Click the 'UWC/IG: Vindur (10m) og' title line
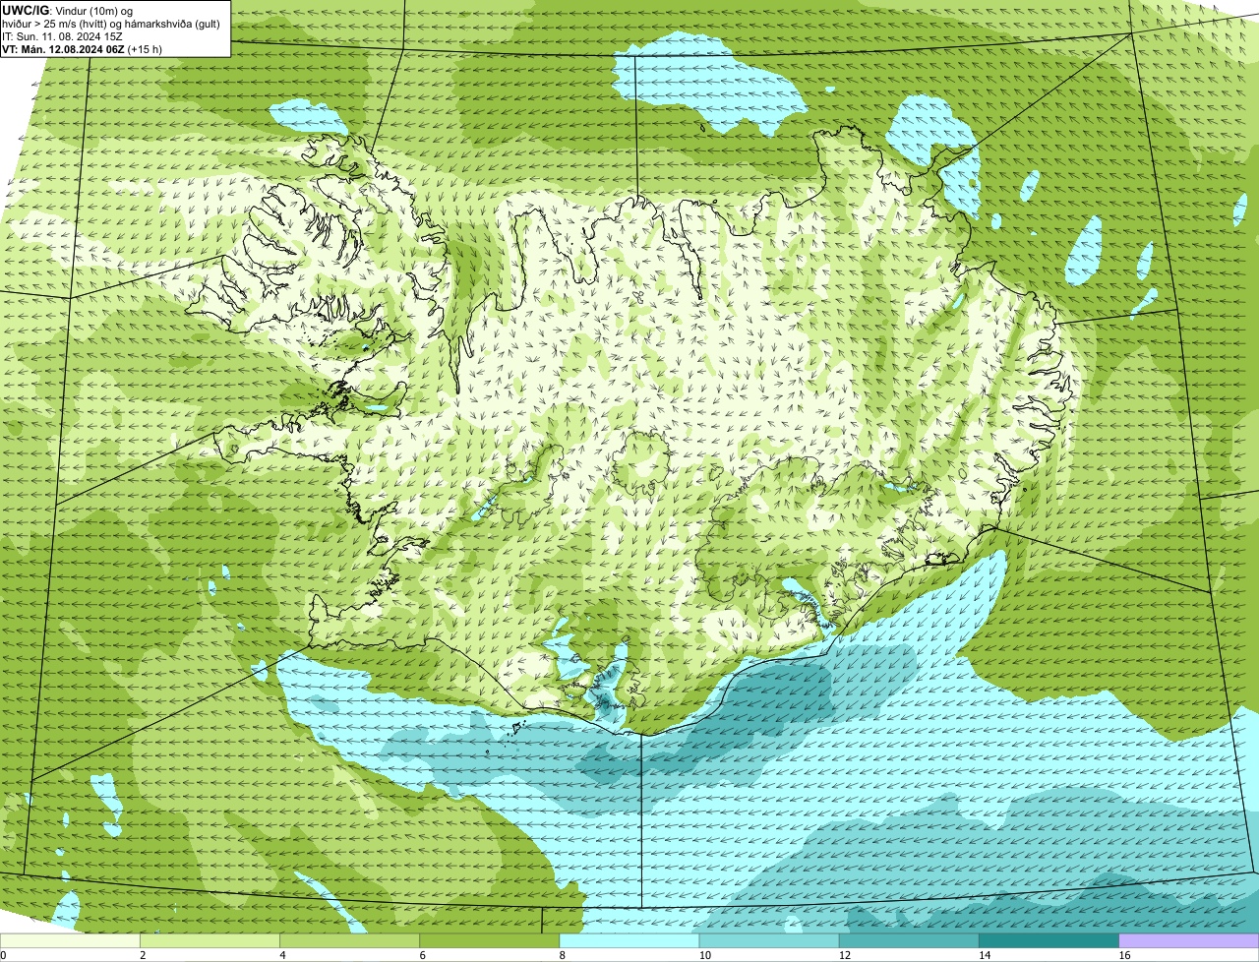The height and width of the screenshot is (962, 1259). point(68,10)
